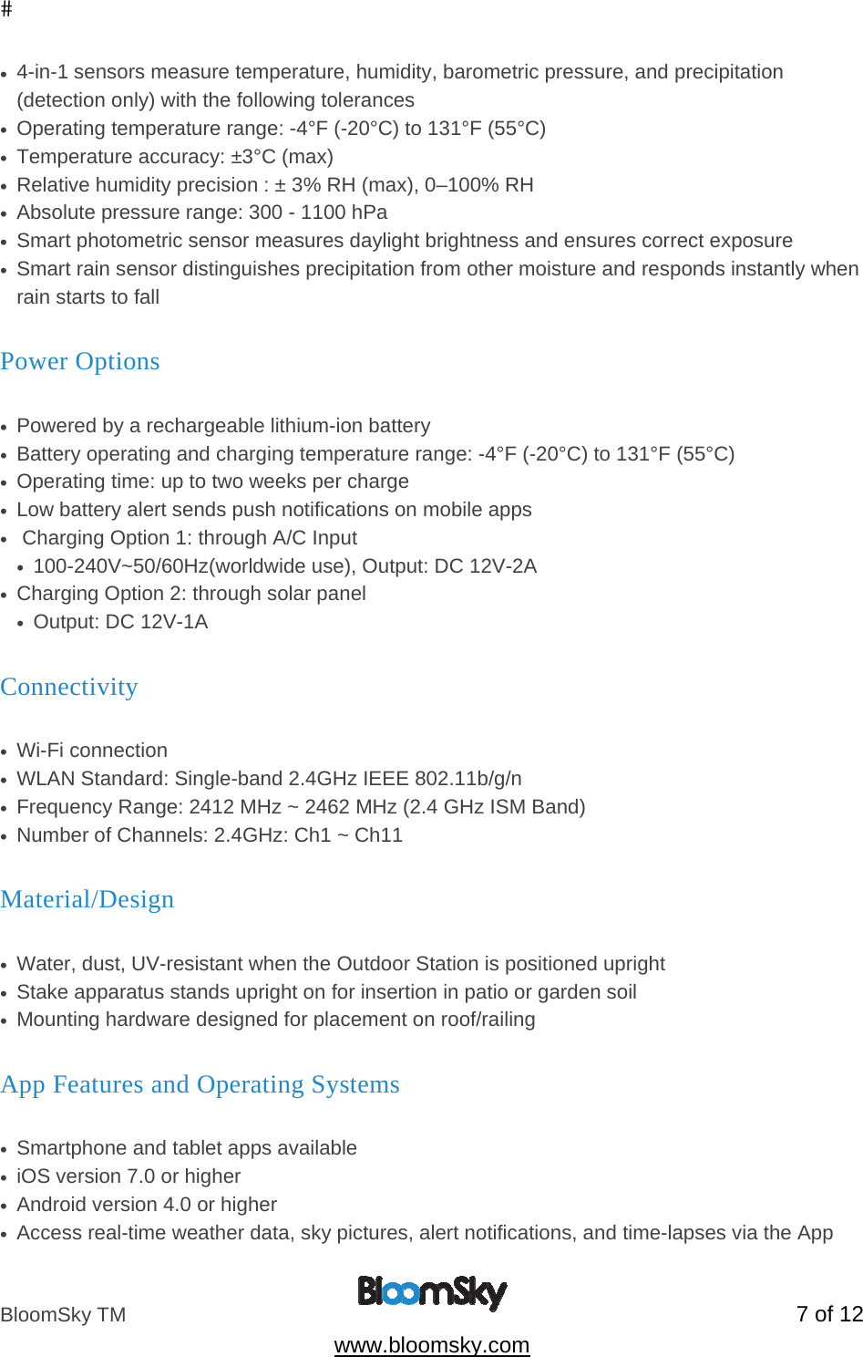Click the BloomSky logo in footer
Screen dimensions: 863x1357
[431, 1292]
